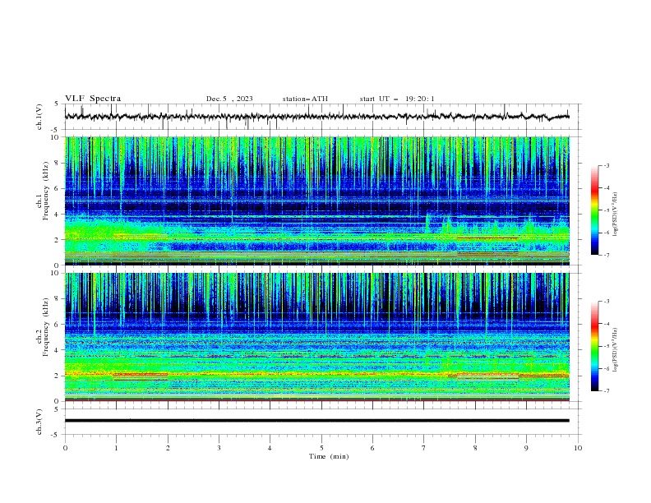Click time axis tick label "3"
Image resolution: width=651 pixels, height=503 pixels.
pyautogui.click(x=219, y=448)
